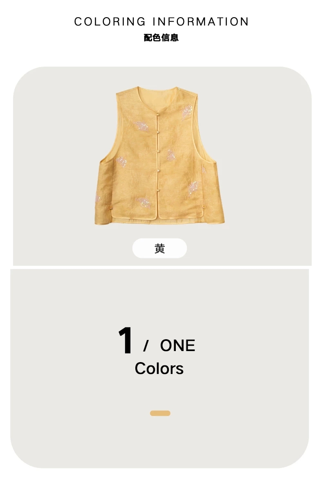The width and height of the screenshot is (323, 479).
Task: Click the slash between "1" and "ONE"
Action: point(146,346)
